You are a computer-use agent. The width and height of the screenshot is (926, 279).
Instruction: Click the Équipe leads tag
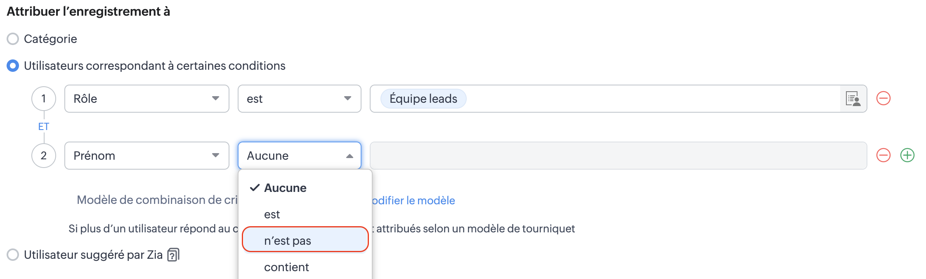point(423,99)
